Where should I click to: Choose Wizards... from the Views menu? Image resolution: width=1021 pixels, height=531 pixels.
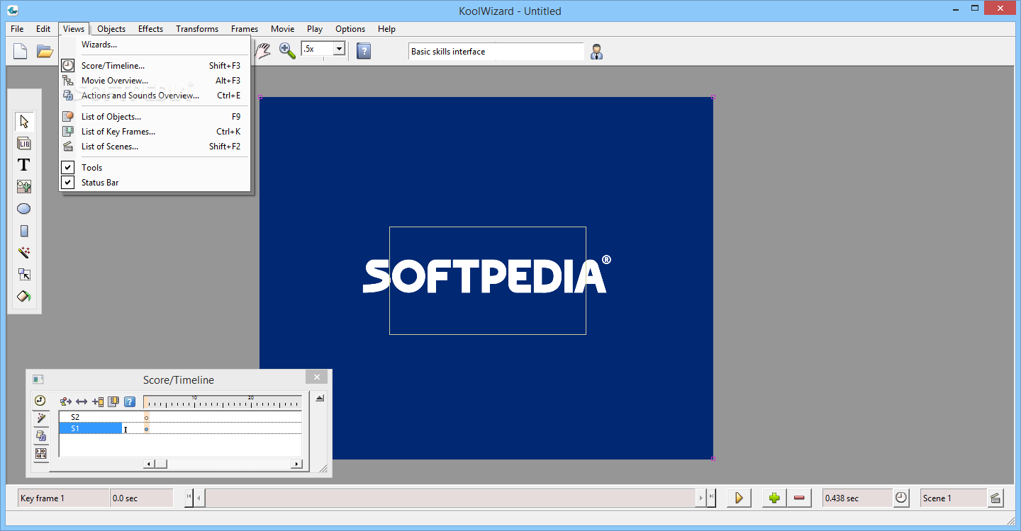[155, 45]
